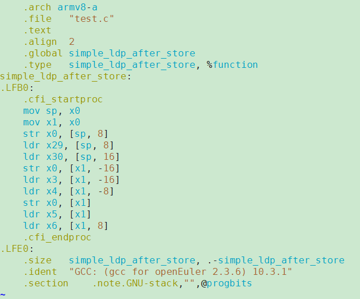This screenshot has width=360, height=299.
Task: Click the ldr x30, [sp, 16] instruction
Action: pos(71,157)
